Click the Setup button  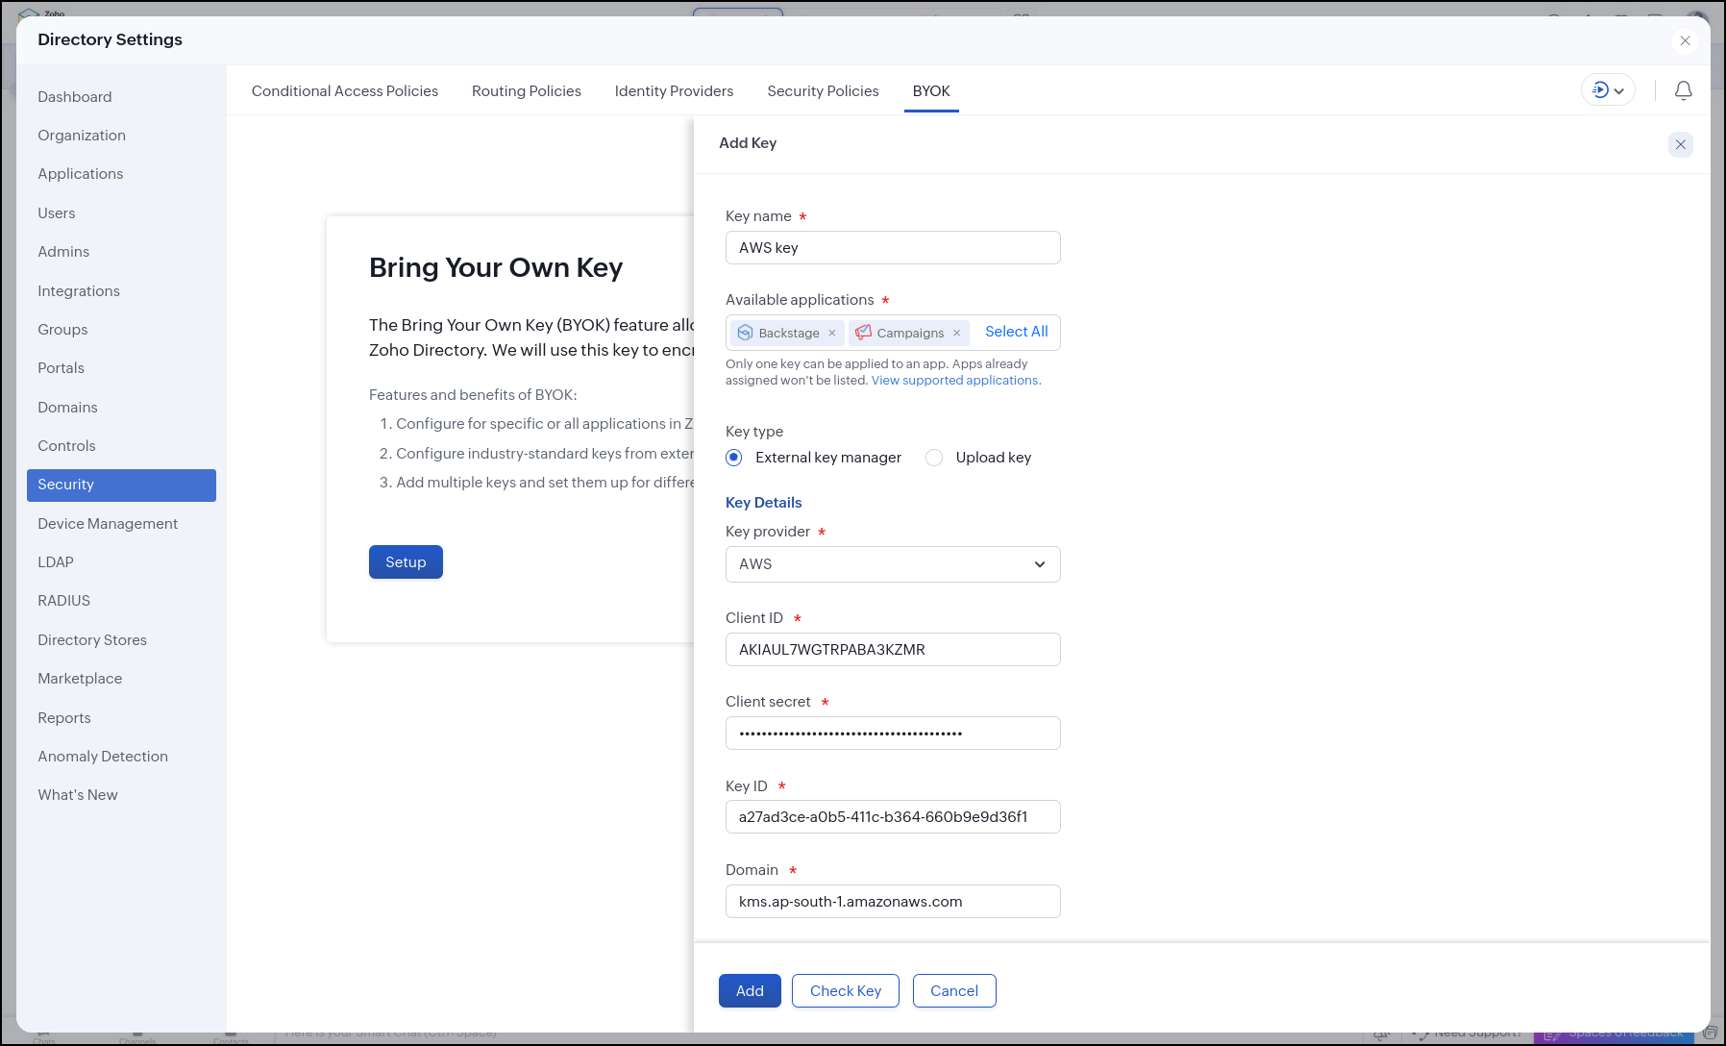406,562
